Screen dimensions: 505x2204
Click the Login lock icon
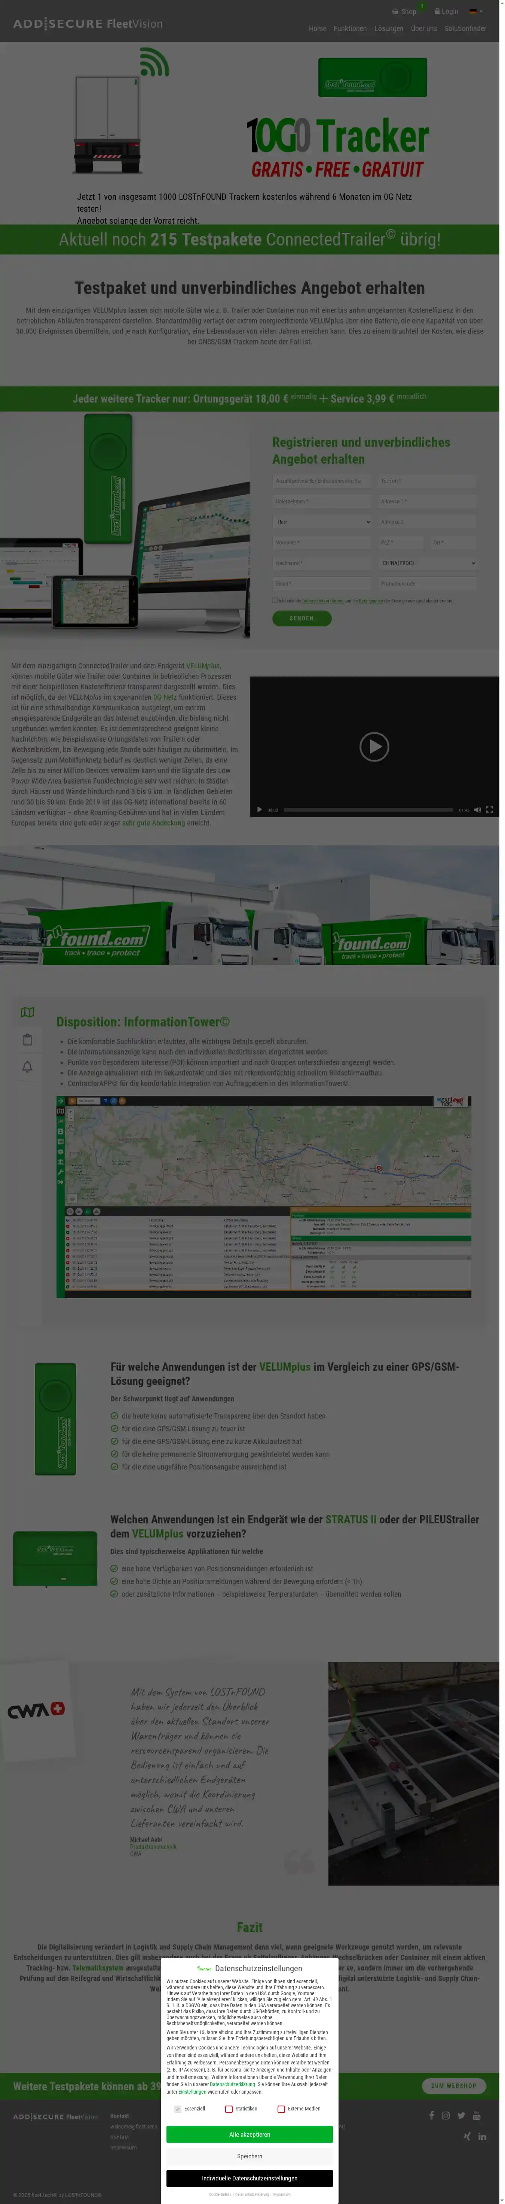coord(437,12)
